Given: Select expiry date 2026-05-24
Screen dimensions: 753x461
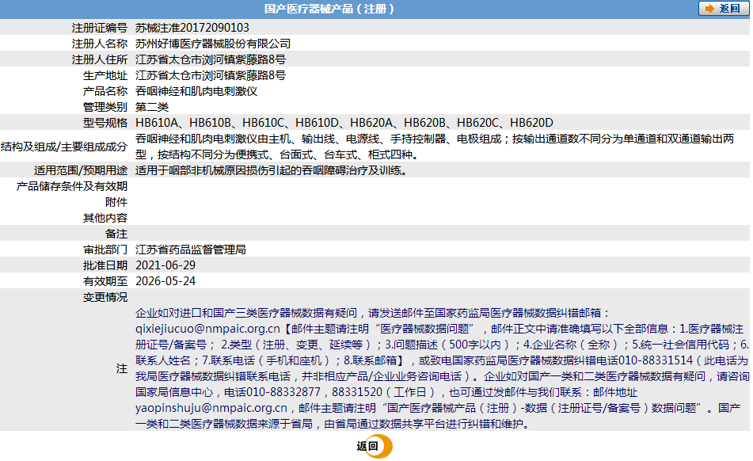Looking at the screenshot, I should coord(165,281).
